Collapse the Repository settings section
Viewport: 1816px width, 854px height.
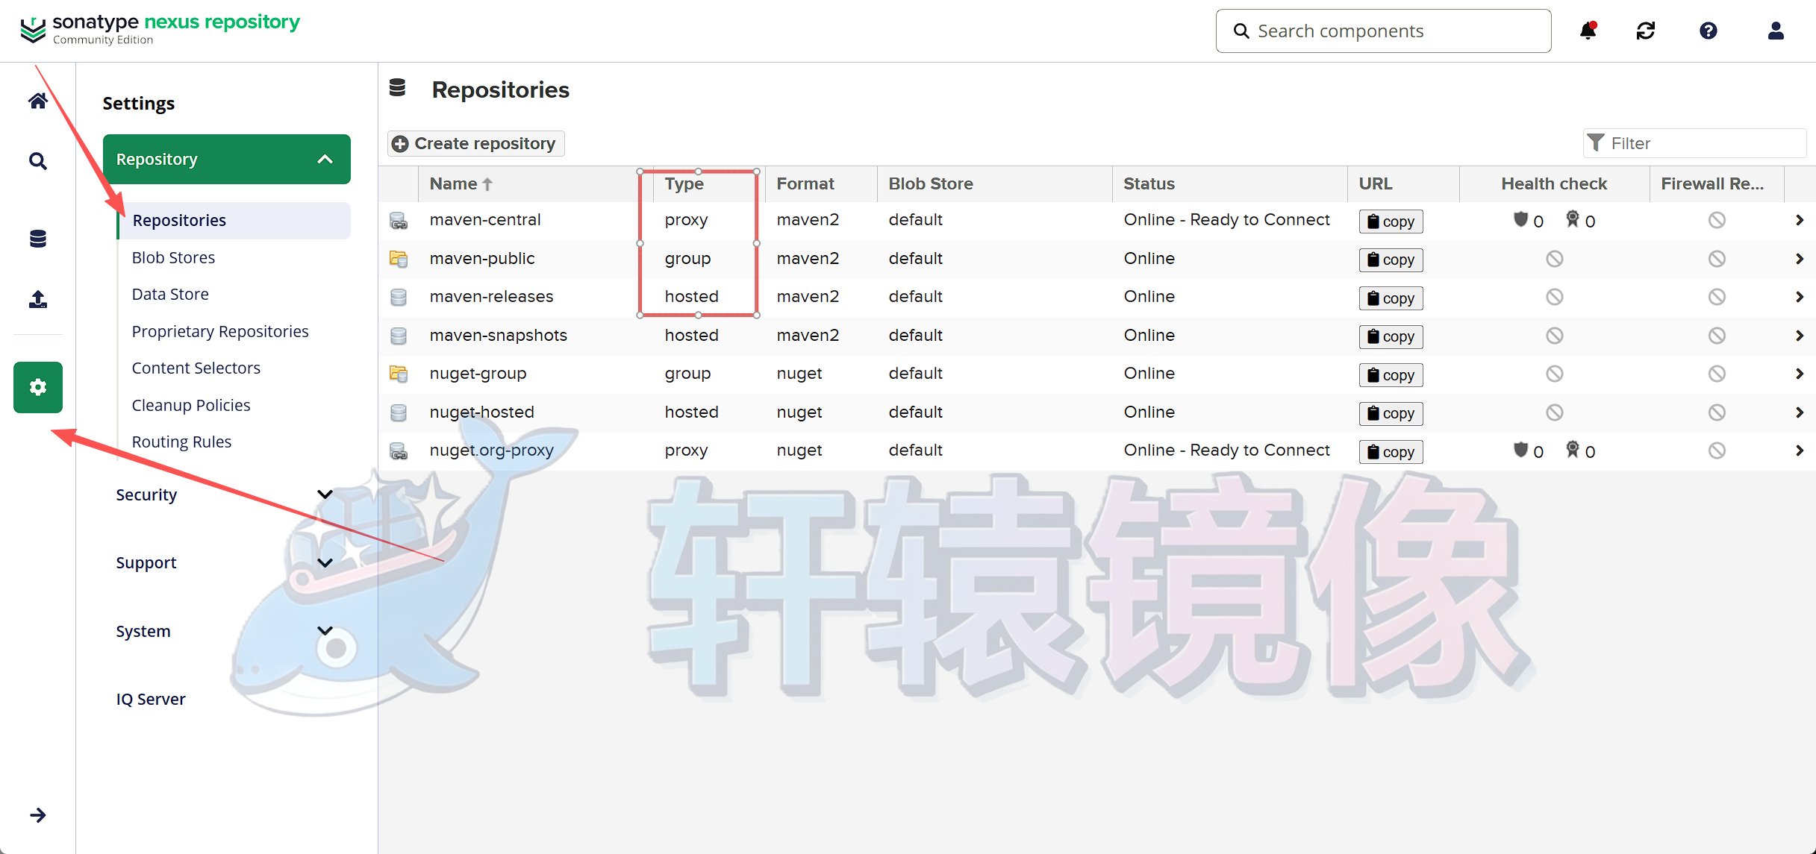tap(325, 159)
